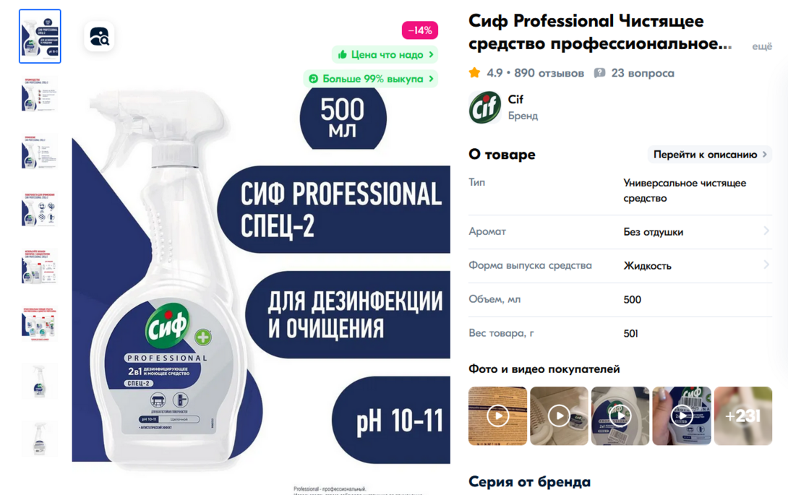Viewport: 788px width, 495px height.
Task: Click the orange rating star
Action: point(474,73)
